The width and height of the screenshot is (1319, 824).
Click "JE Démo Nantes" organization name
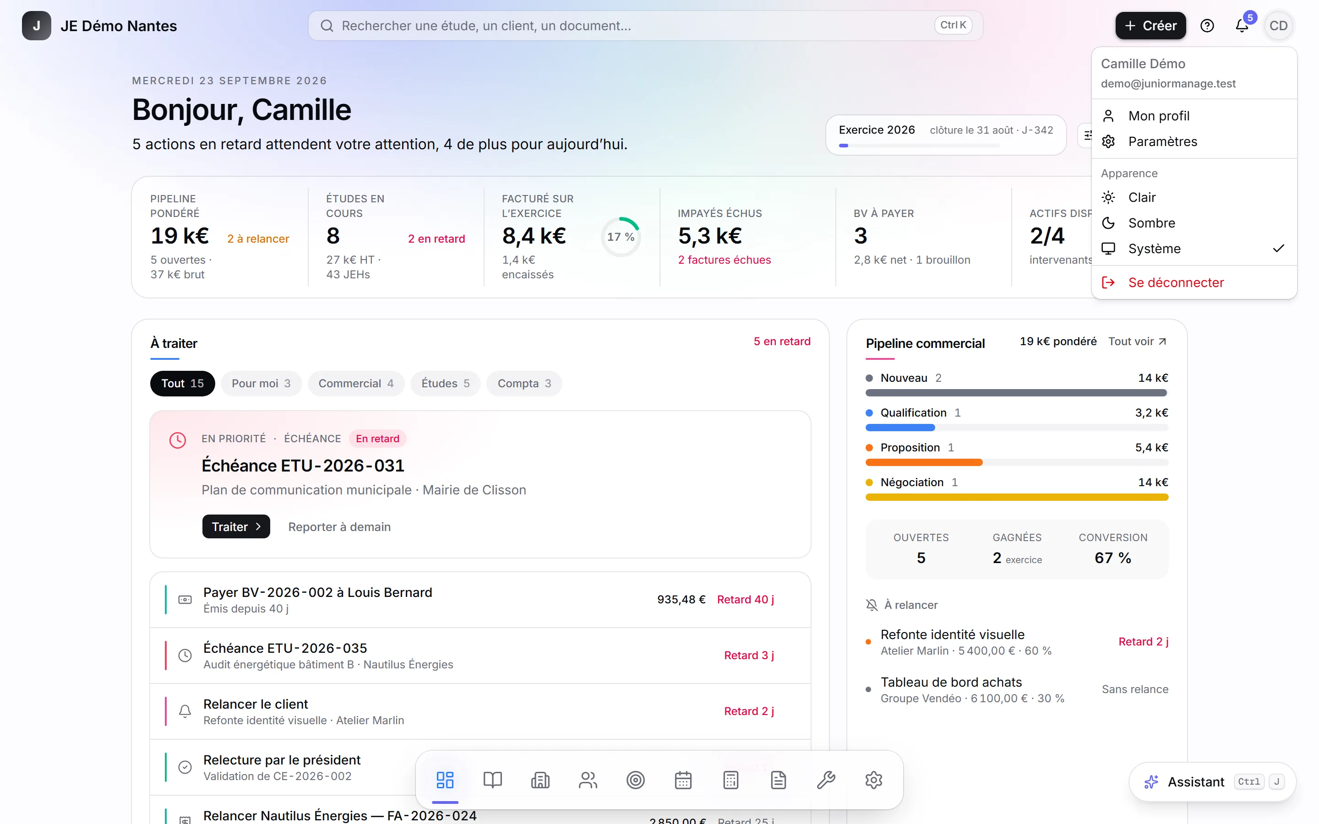(x=118, y=26)
